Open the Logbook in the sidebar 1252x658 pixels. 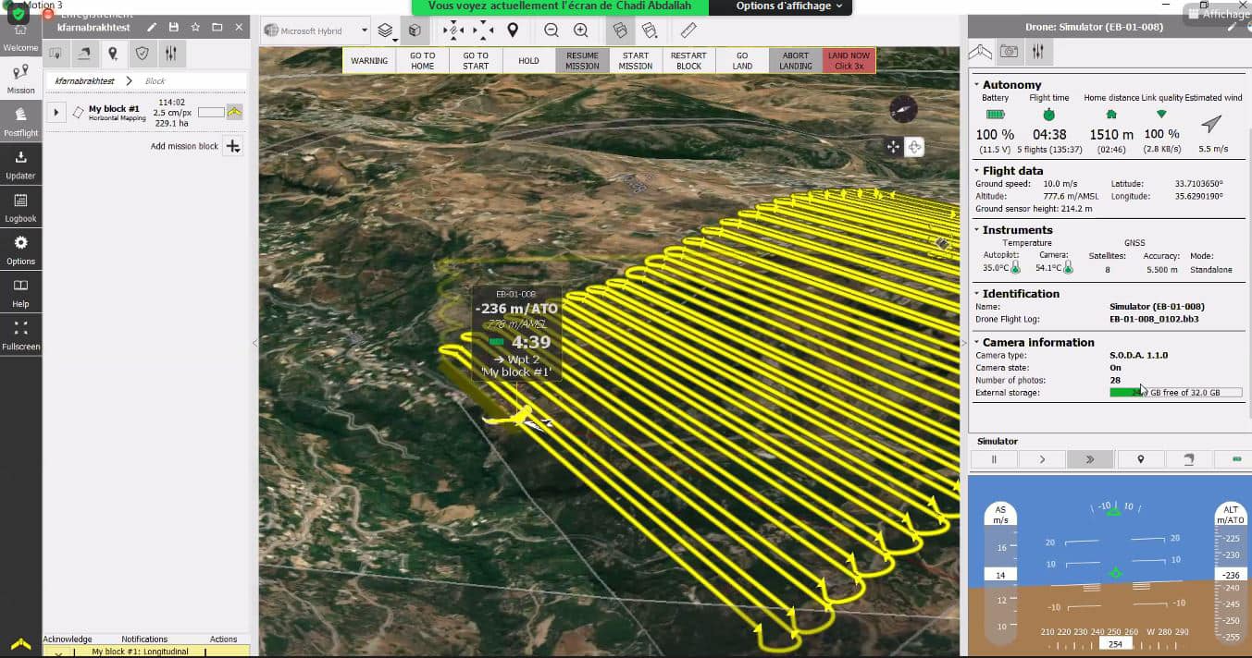[x=20, y=207]
